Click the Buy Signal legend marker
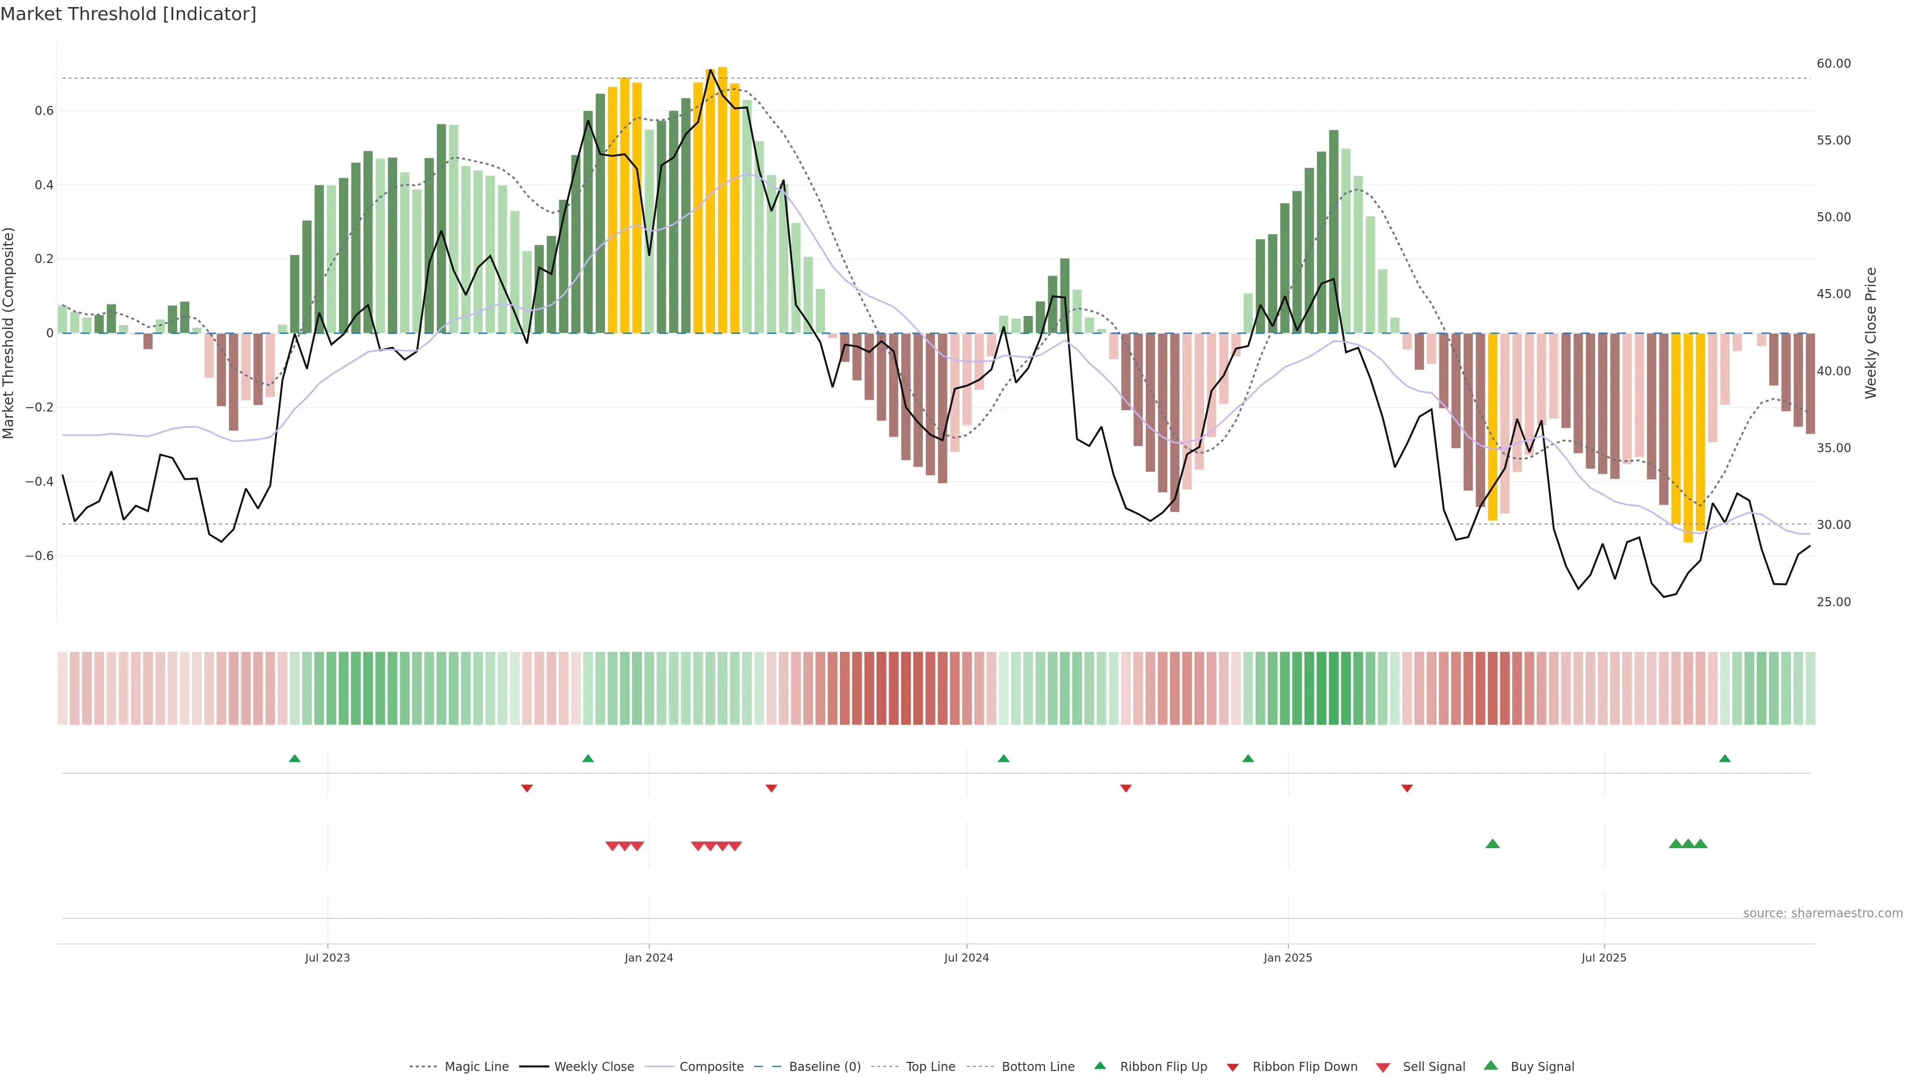 1490,1065
